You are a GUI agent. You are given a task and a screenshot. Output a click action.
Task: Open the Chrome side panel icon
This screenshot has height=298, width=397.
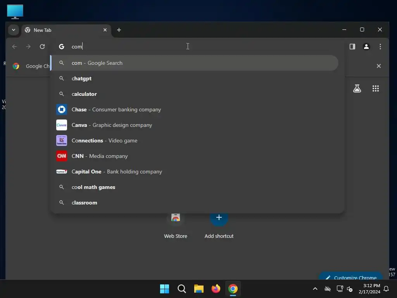pos(352,47)
